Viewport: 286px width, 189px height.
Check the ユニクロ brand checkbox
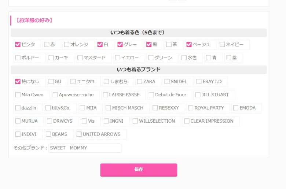[x=73, y=82]
